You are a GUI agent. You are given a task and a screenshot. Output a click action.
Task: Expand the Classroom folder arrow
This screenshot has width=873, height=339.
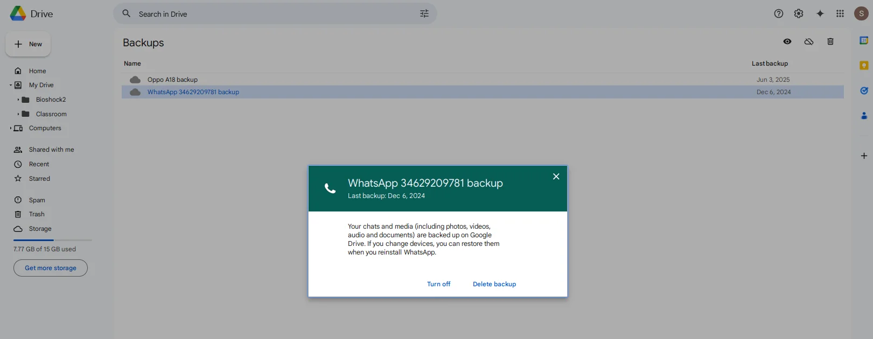18,114
